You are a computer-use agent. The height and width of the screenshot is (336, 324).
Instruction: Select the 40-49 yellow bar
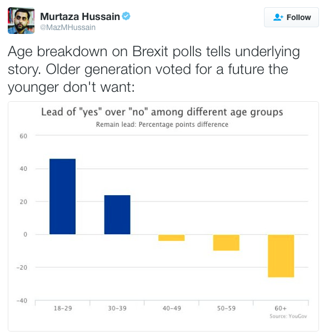tap(172, 238)
